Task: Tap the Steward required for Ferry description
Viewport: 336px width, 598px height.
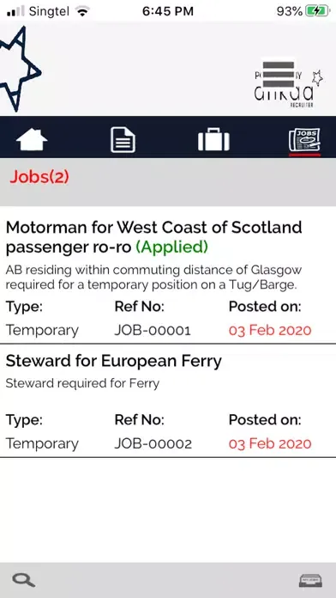Action: (x=82, y=383)
